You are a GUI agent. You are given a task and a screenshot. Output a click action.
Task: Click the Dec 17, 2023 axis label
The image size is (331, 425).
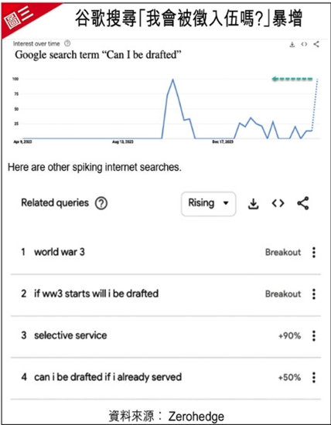[x=223, y=142]
